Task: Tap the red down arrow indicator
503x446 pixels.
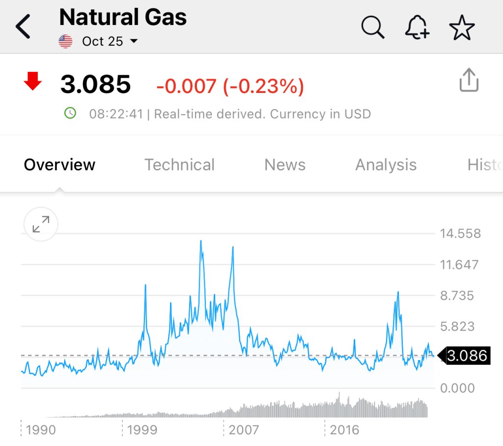Action: 33,81
